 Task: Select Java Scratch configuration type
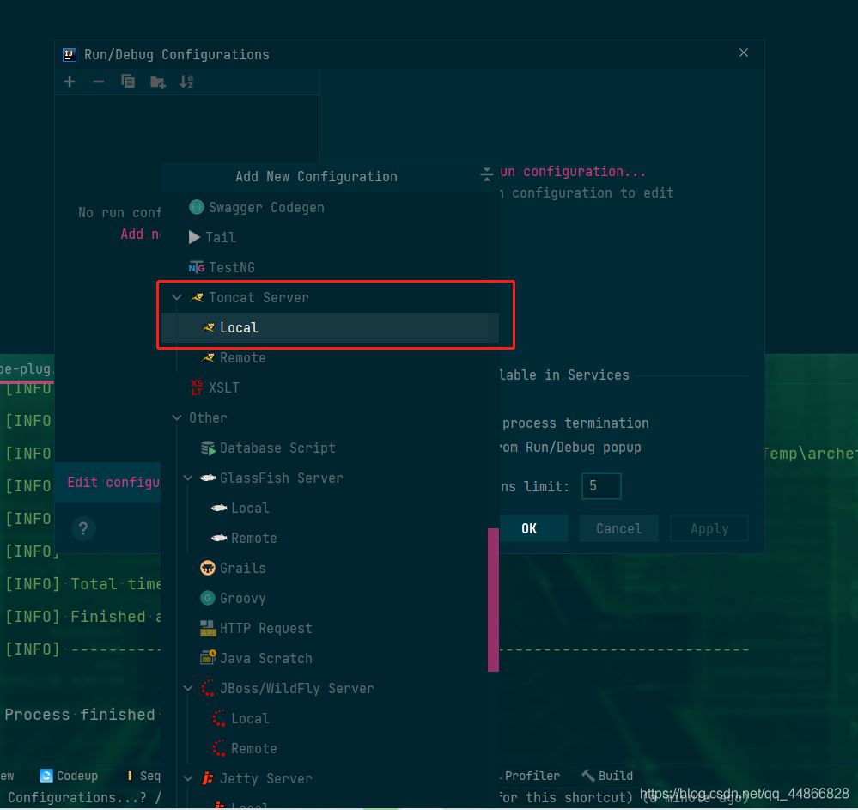click(x=330, y=659)
